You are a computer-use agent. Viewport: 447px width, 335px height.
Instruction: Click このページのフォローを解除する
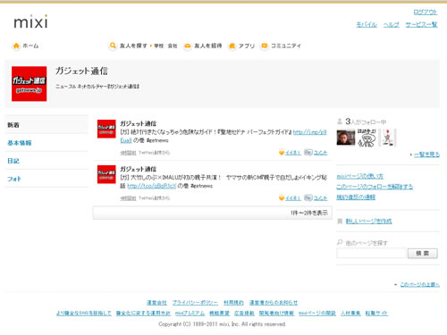pyautogui.click(x=375, y=187)
